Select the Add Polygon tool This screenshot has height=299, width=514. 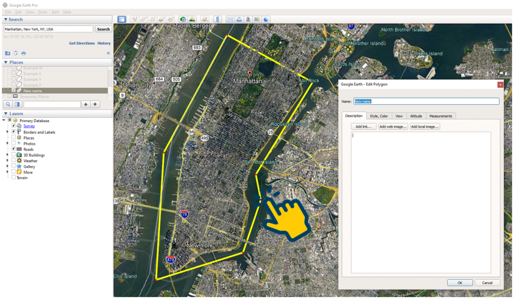tap(143, 19)
